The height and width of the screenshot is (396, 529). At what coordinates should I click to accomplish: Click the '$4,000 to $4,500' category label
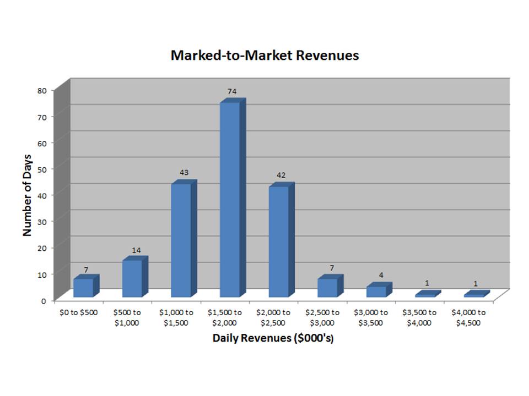tap(468, 317)
